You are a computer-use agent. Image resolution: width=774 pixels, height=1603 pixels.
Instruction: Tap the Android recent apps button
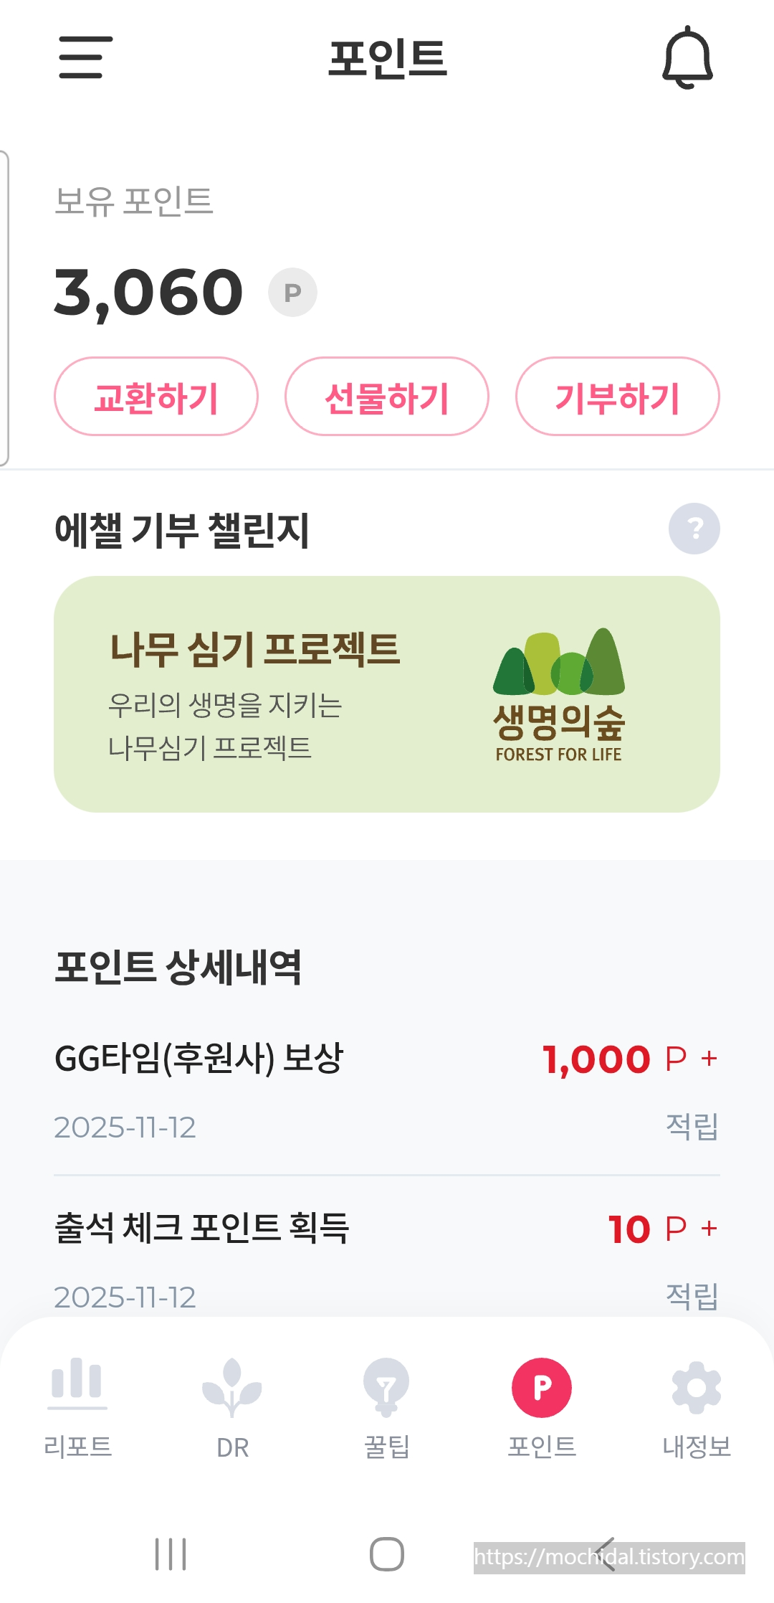pos(171,1554)
